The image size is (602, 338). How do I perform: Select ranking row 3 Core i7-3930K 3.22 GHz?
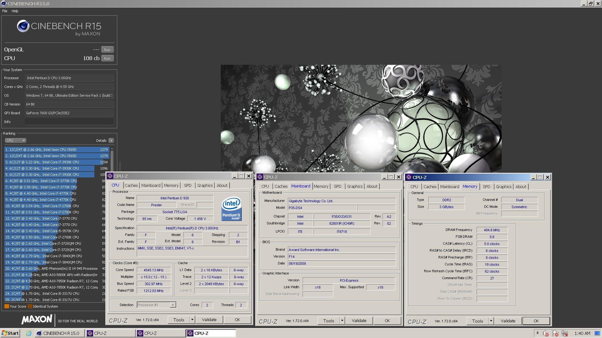pos(57,162)
